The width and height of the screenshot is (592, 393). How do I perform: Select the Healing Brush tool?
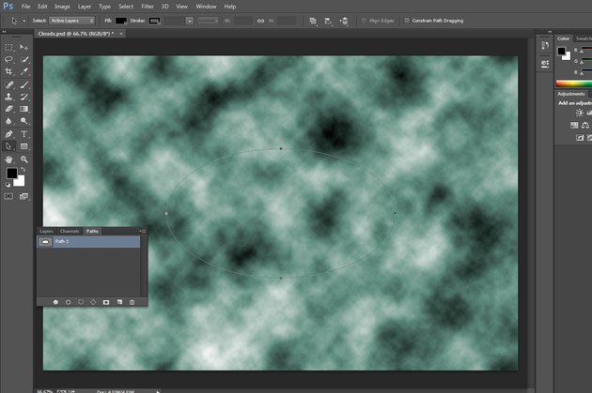tap(8, 84)
